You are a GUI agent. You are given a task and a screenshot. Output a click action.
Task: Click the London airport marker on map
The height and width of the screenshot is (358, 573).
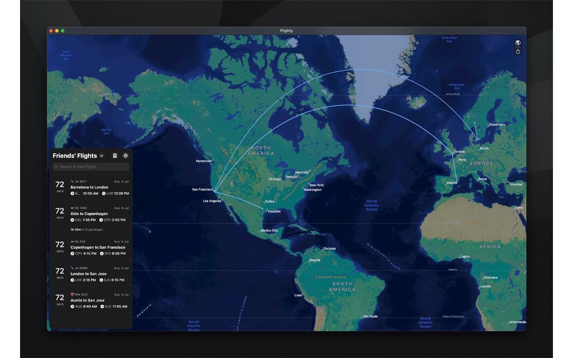[453, 153]
